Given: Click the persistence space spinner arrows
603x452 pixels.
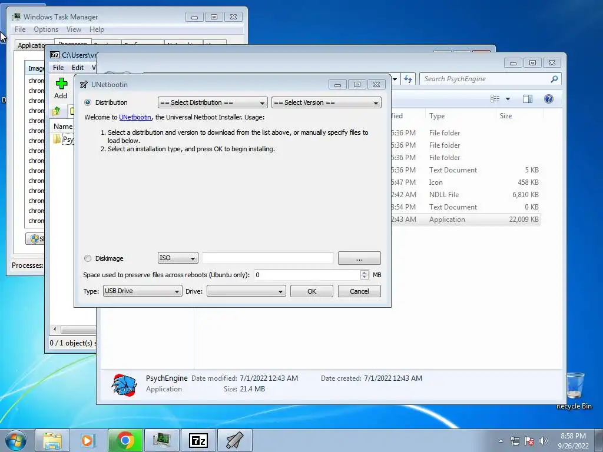Looking at the screenshot, I should [x=364, y=275].
